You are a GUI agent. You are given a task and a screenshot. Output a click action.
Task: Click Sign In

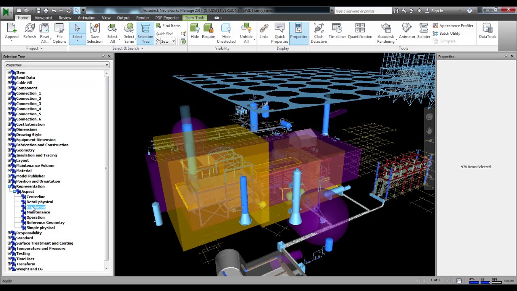click(x=437, y=11)
